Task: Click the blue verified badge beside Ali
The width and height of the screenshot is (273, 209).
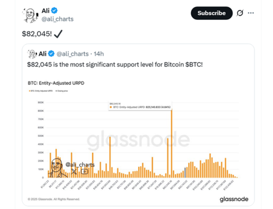Action: point(54,10)
